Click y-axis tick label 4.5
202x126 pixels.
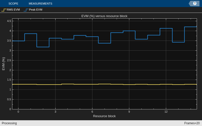click(x=9, y=21)
